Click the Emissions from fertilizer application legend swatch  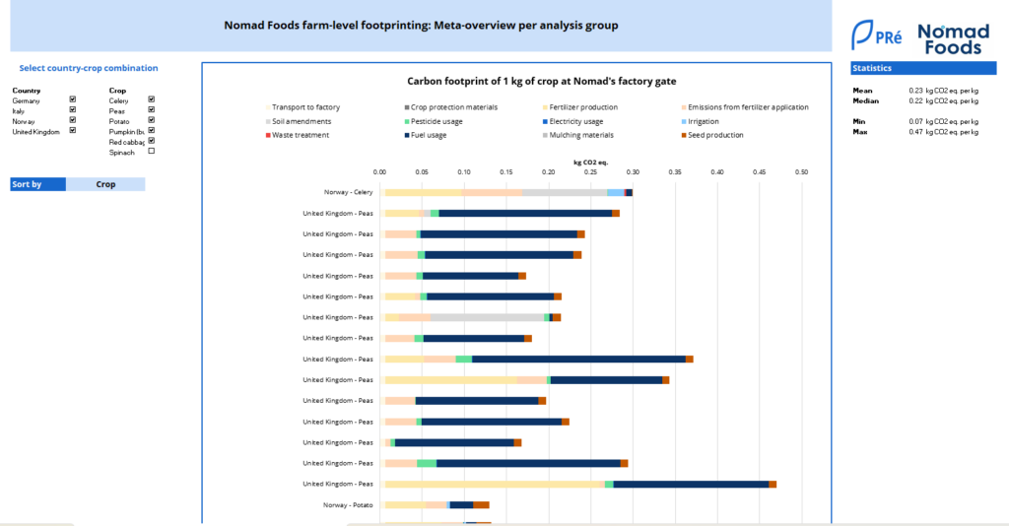[x=684, y=107]
